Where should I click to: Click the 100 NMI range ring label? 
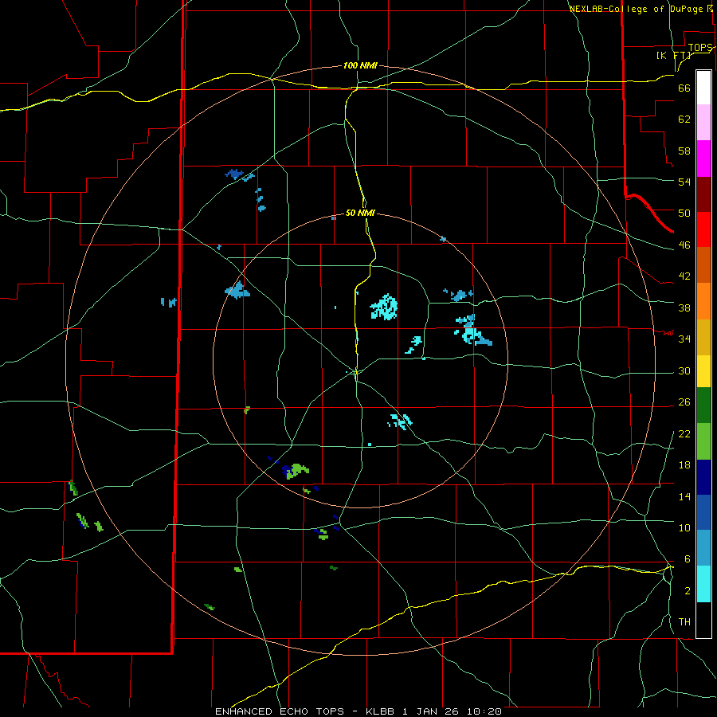pyautogui.click(x=360, y=65)
